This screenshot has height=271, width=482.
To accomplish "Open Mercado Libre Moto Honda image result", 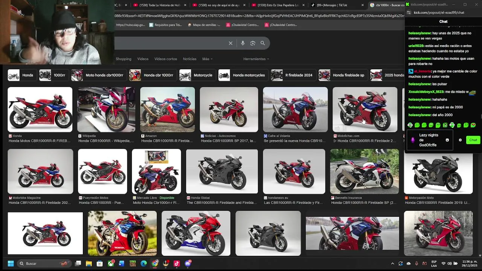I will (156, 172).
